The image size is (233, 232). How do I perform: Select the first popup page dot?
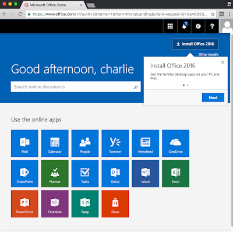pyautogui.click(x=183, y=85)
